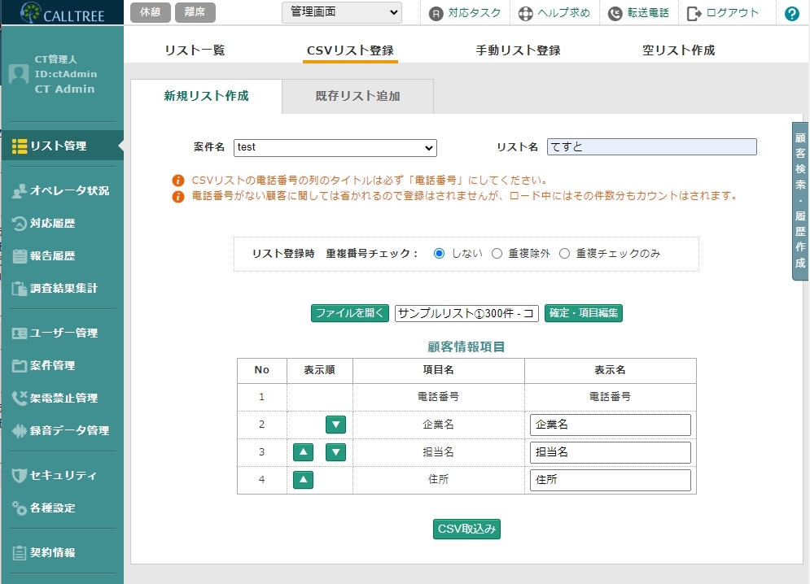The width and height of the screenshot is (810, 584).
Task: Click the オペレータ状況 sidebar icon
Action: tap(19, 191)
